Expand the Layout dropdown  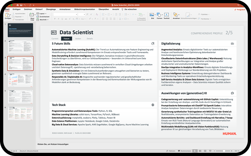point(42,14)
